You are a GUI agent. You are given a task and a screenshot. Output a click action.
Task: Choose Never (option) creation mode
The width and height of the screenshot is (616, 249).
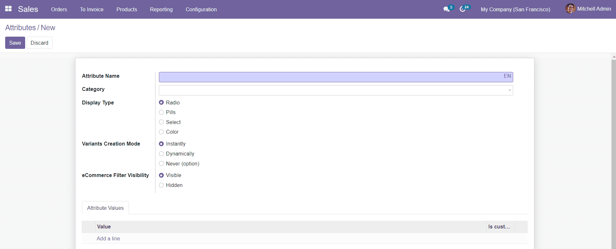coord(161,164)
